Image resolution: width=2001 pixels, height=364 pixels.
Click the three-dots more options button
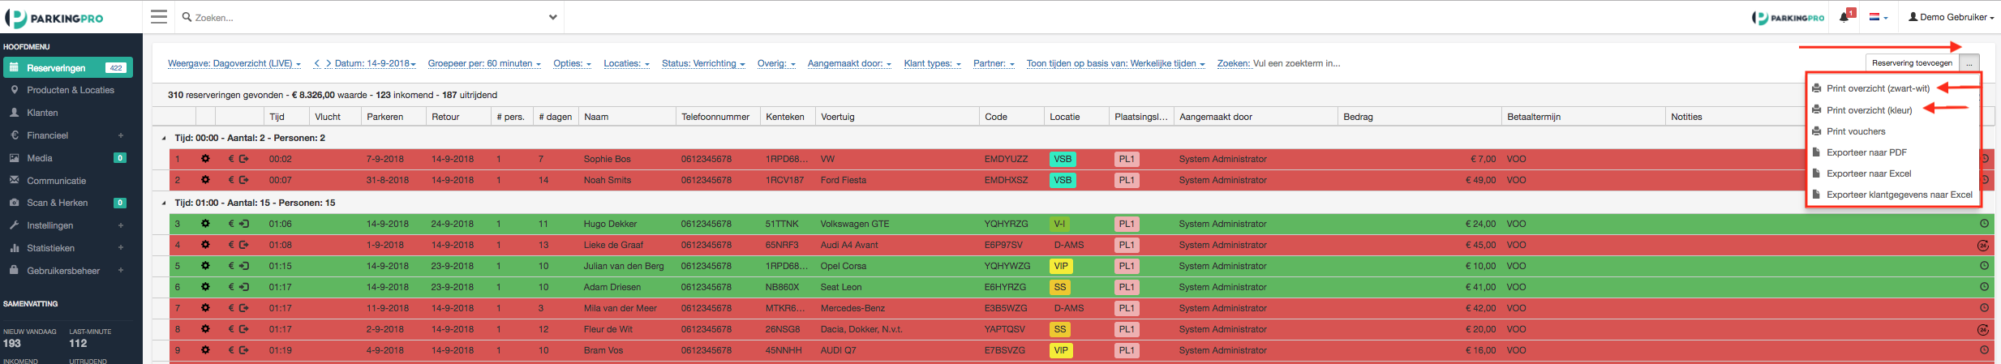tap(1969, 63)
